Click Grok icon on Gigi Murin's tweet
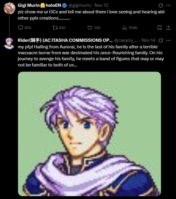 [161, 5]
